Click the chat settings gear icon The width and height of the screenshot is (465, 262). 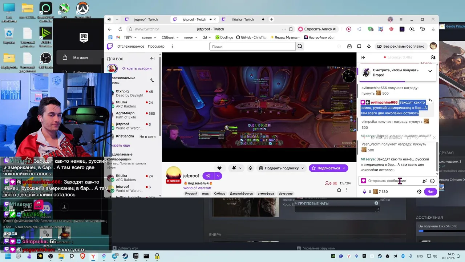pyautogui.click(x=419, y=191)
